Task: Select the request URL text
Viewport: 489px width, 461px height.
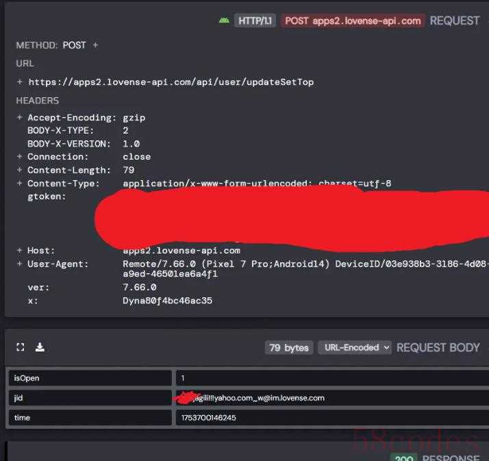Action: pyautogui.click(x=171, y=82)
